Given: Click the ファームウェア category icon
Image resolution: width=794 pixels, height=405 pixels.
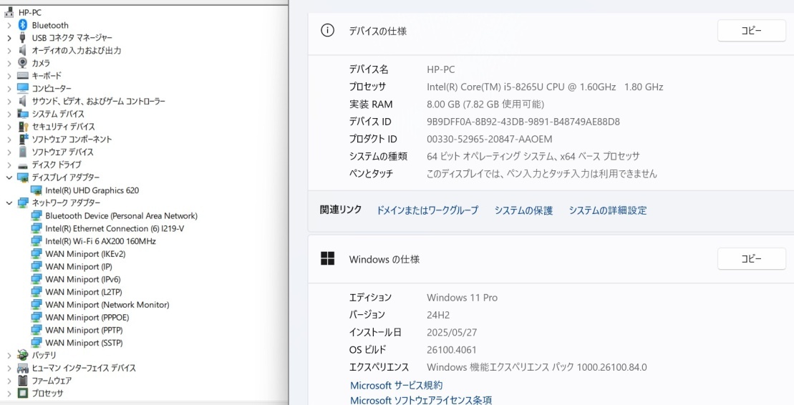Looking at the screenshot, I should click(x=23, y=380).
